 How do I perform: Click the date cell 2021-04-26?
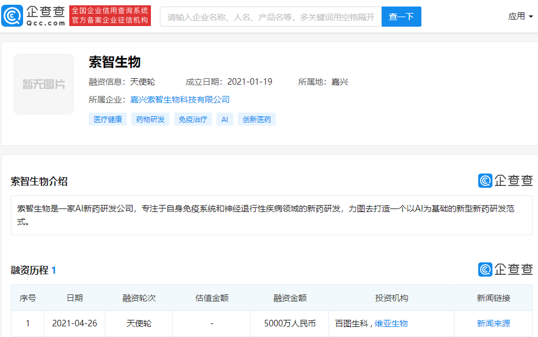(75, 323)
